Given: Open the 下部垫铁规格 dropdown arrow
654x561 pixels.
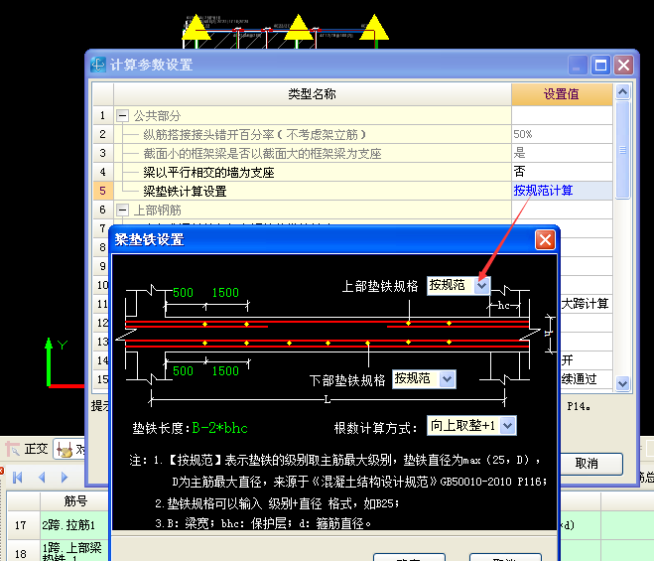Looking at the screenshot, I should point(448,379).
